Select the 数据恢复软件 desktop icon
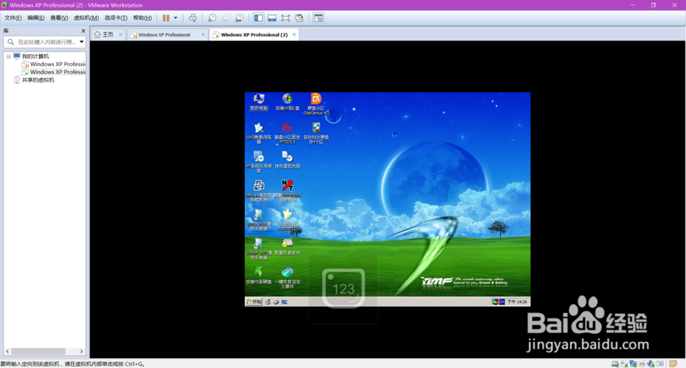 pyautogui.click(x=287, y=247)
